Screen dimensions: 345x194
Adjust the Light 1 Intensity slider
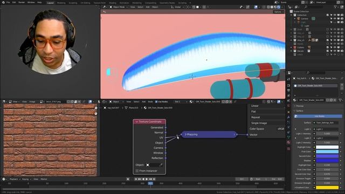(327, 134)
